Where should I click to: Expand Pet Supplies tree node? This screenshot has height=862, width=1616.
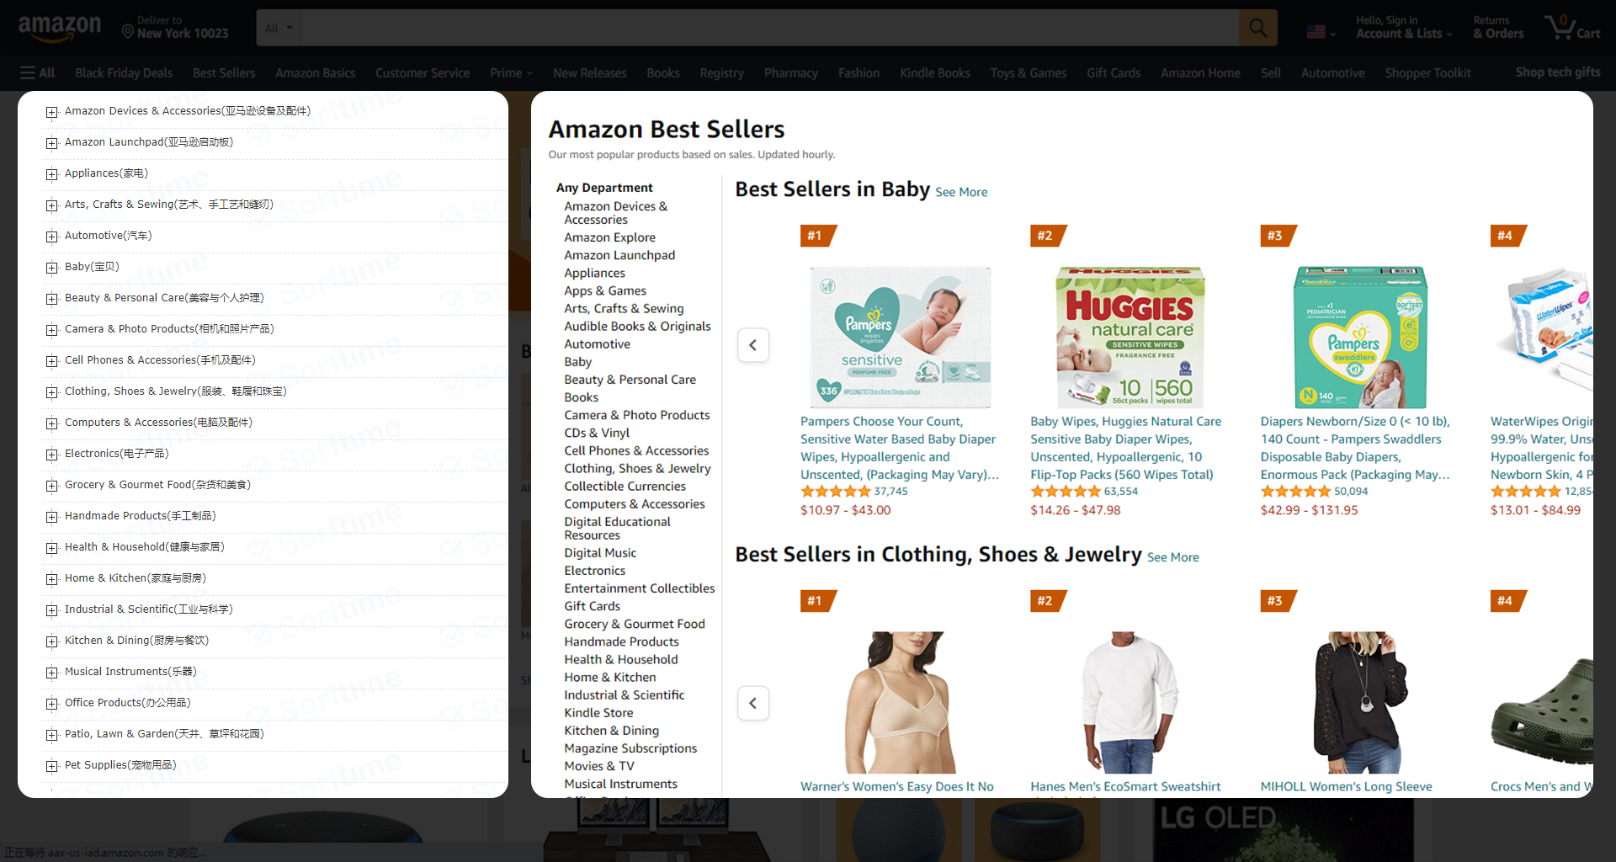tap(52, 766)
